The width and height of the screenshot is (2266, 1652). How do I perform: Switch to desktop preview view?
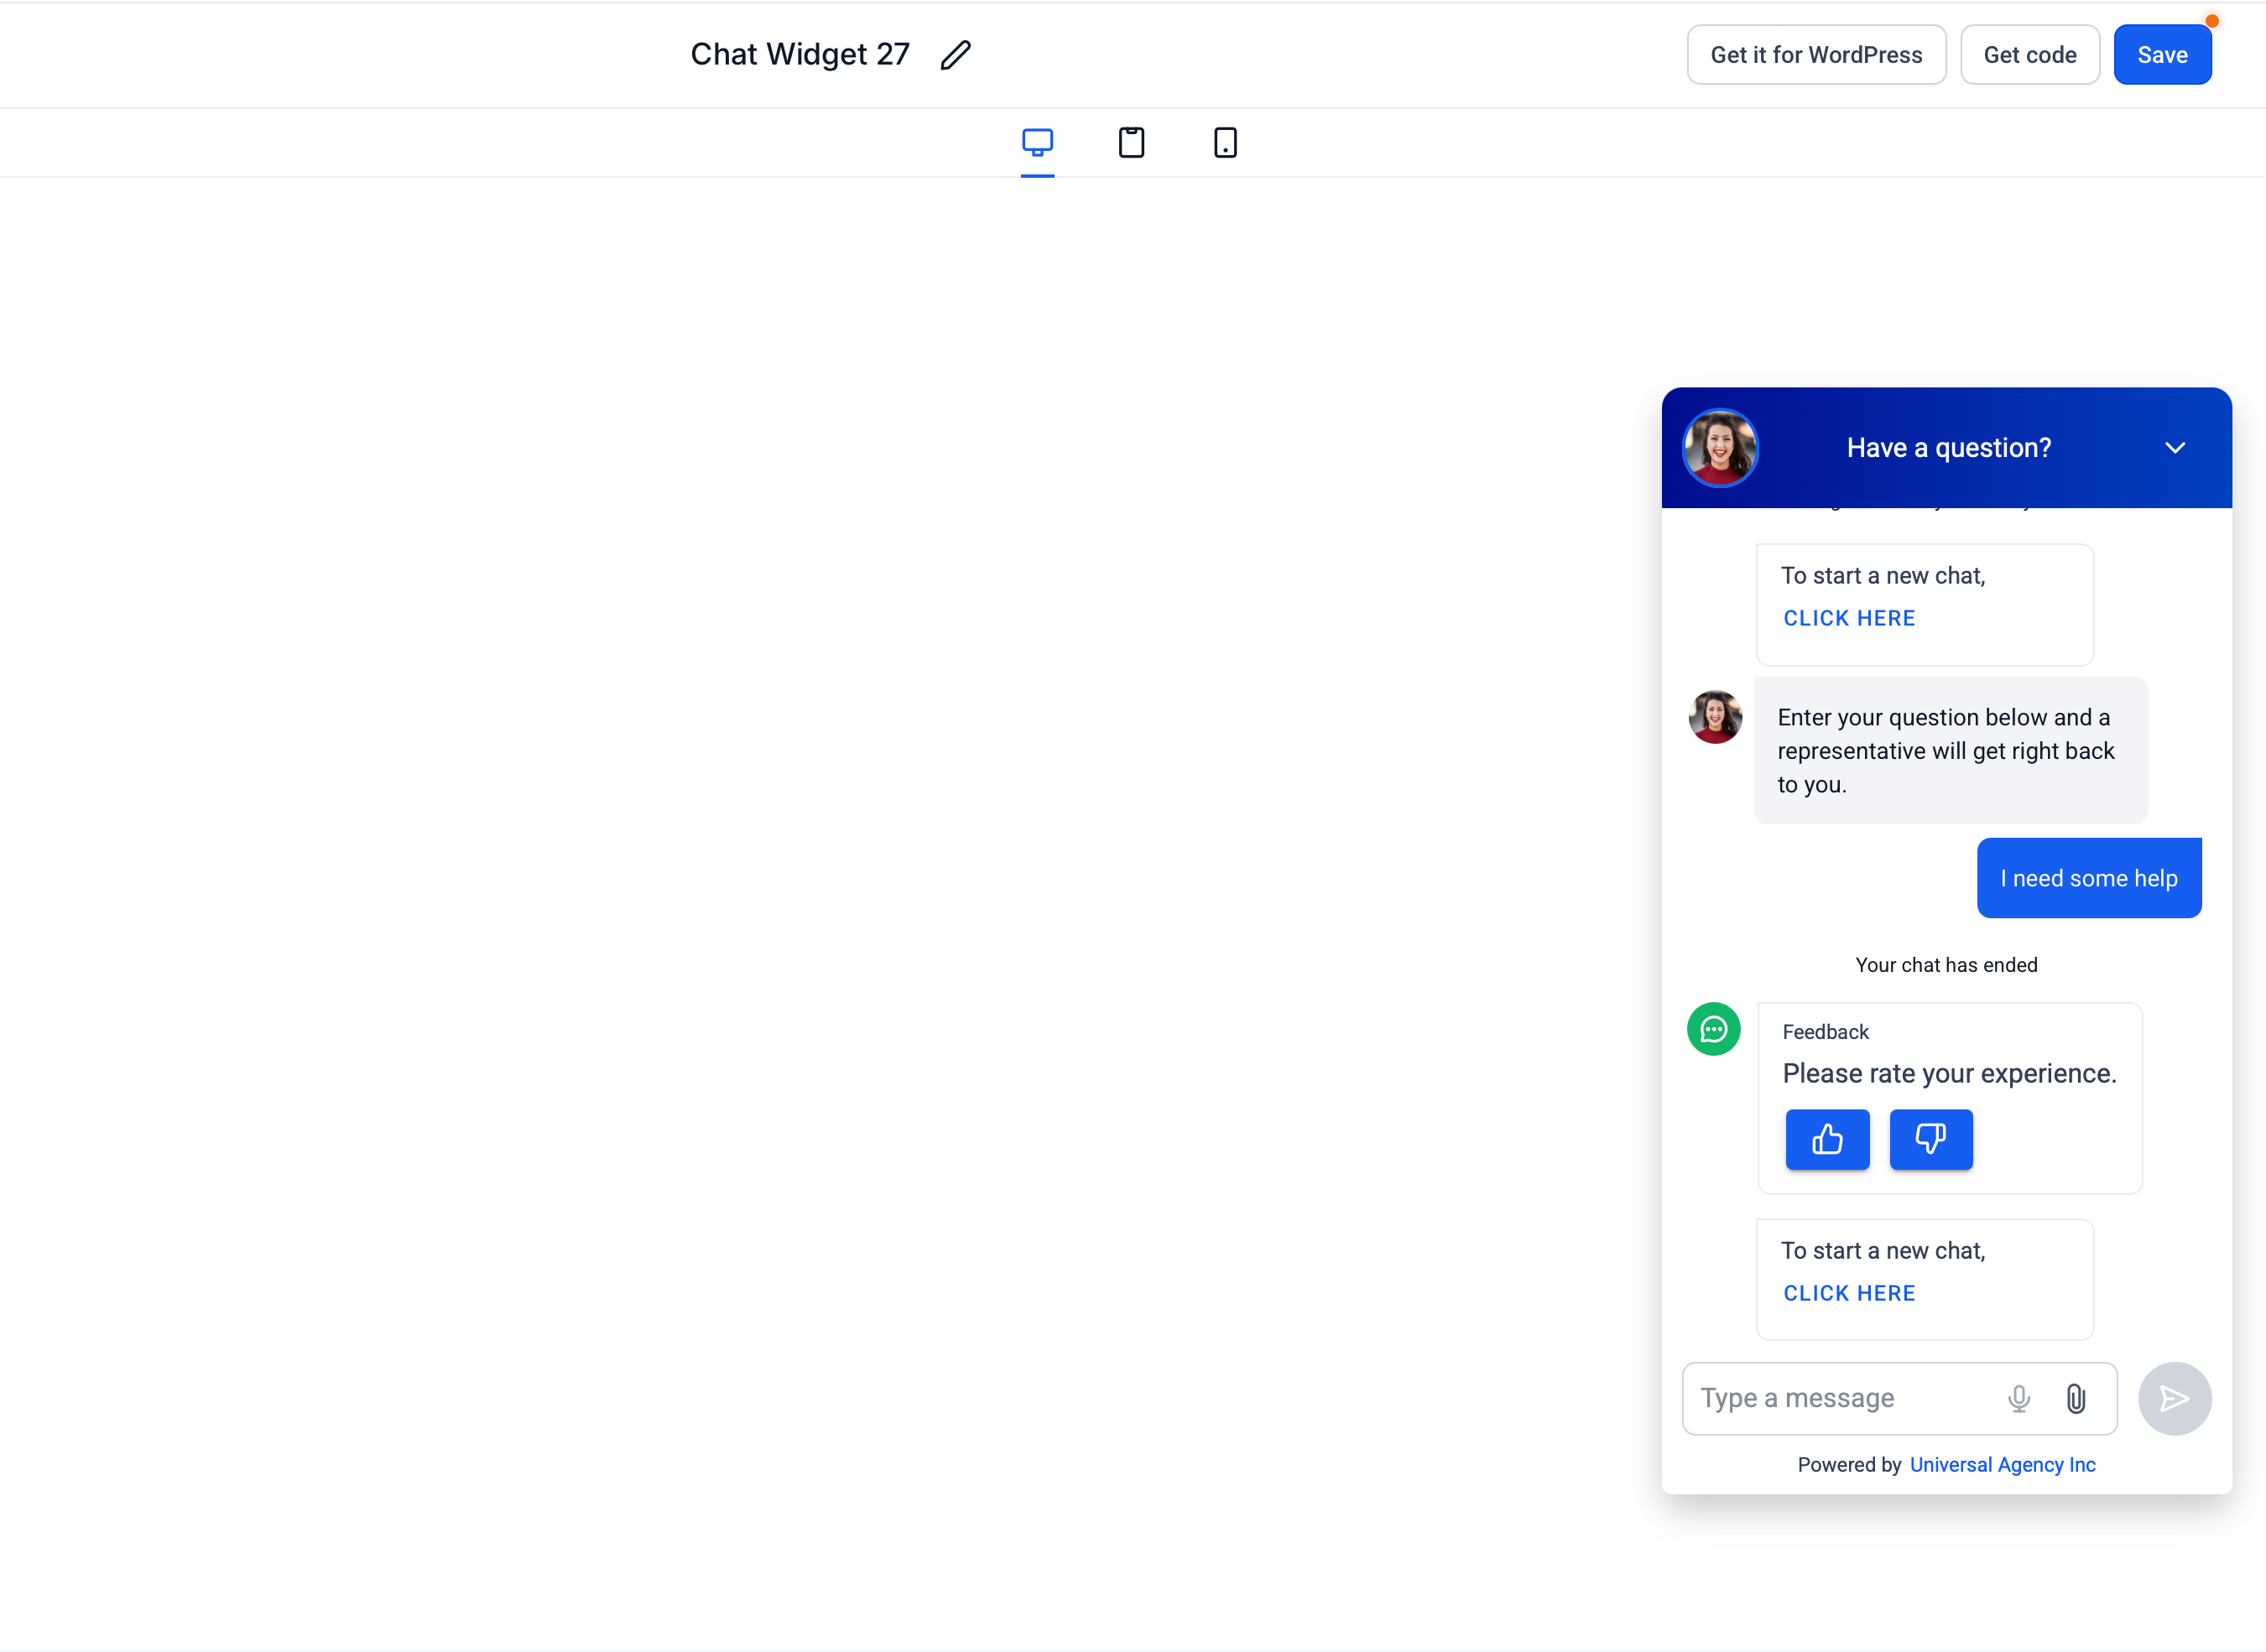pyautogui.click(x=1038, y=142)
